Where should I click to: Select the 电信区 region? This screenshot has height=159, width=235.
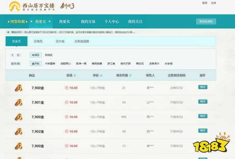pyautogui.click(x=36, y=55)
